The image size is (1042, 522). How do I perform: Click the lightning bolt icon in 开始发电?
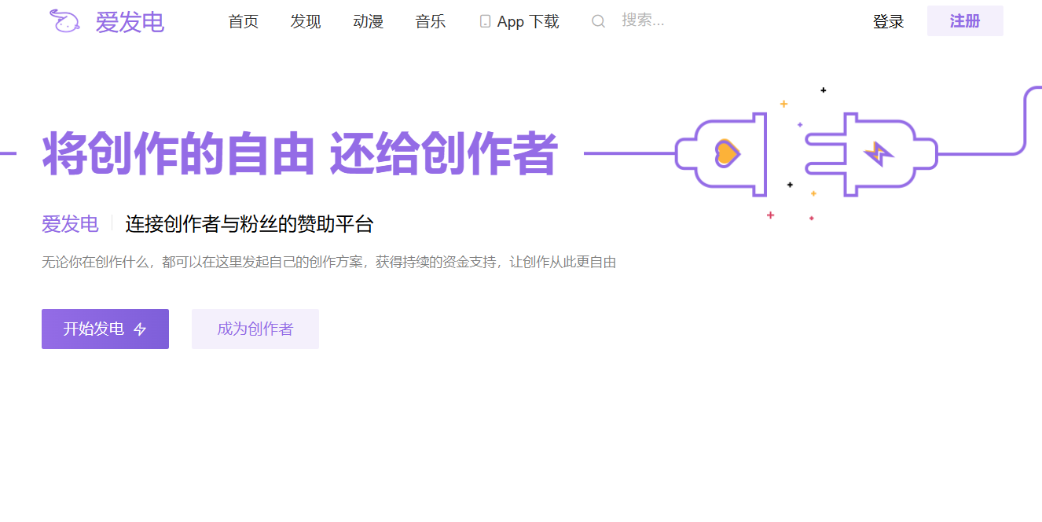[140, 329]
